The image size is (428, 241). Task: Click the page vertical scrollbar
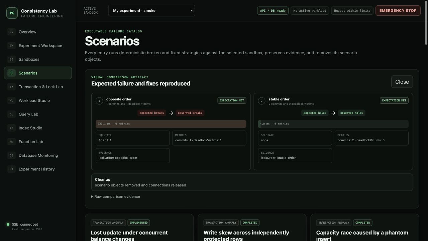(x=426, y=23)
